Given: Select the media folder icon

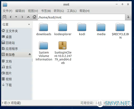Looking at the screenshot, I should click(101, 27).
